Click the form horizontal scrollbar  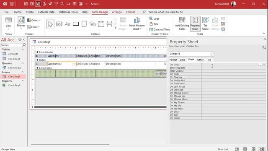tap(100, 107)
